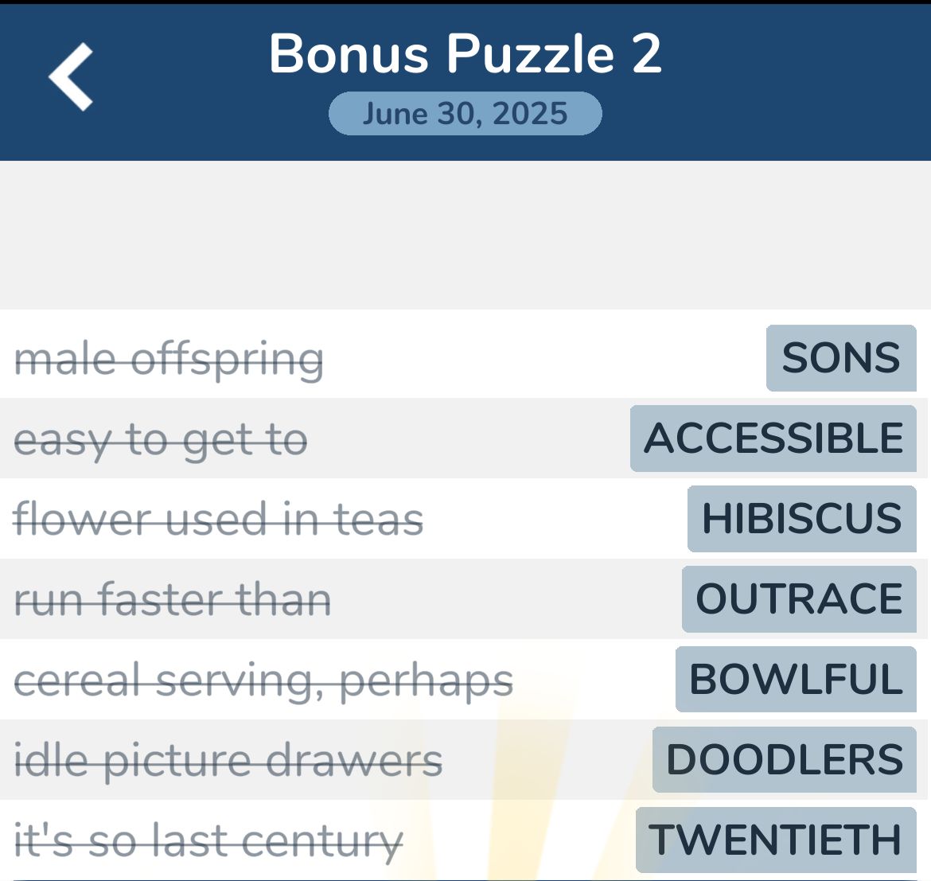
Task: Select the OUTRACE answer tile
Action: tap(798, 599)
